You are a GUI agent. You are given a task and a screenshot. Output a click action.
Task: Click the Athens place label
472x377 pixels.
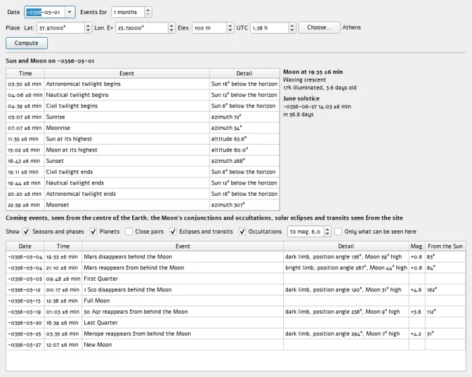(351, 28)
